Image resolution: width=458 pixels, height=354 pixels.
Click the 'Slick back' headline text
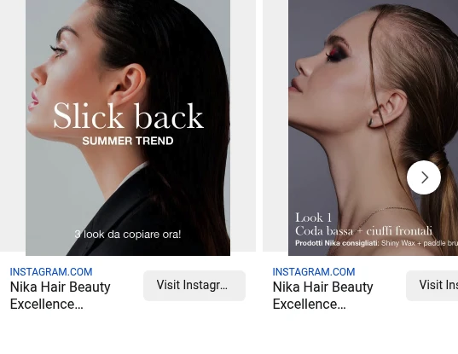click(128, 116)
